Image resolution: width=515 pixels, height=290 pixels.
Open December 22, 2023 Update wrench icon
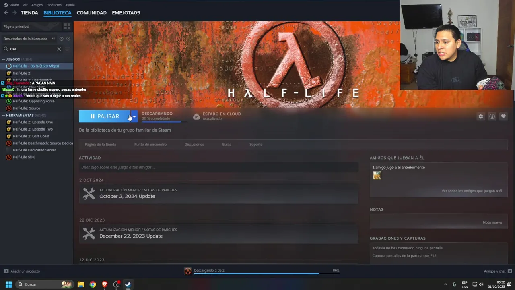point(89,233)
